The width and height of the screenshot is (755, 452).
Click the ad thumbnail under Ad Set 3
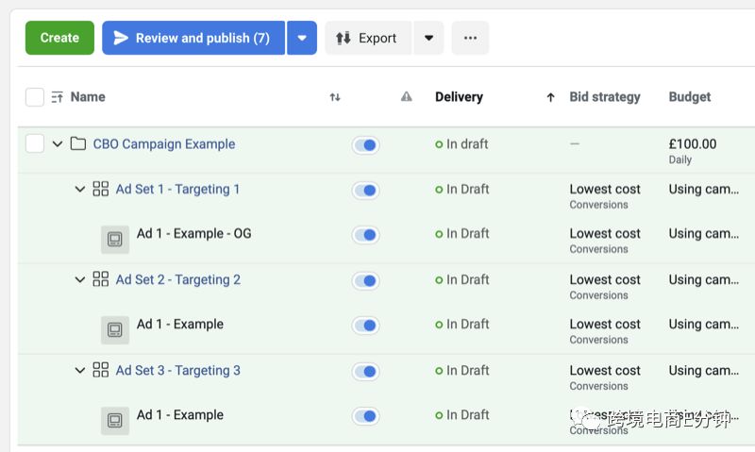[x=114, y=421]
